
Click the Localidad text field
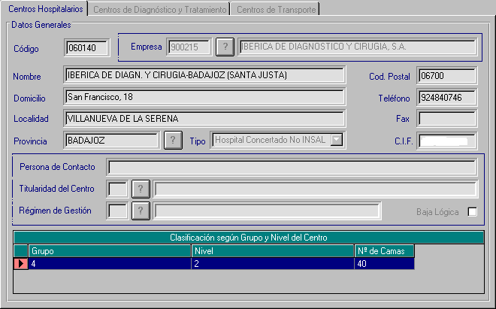[204, 119]
